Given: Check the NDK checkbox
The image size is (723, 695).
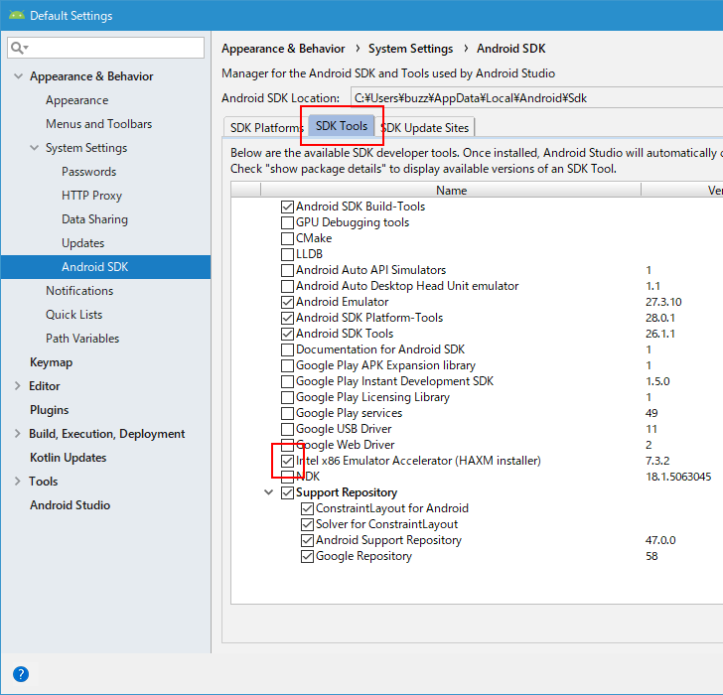Looking at the screenshot, I should (x=287, y=477).
